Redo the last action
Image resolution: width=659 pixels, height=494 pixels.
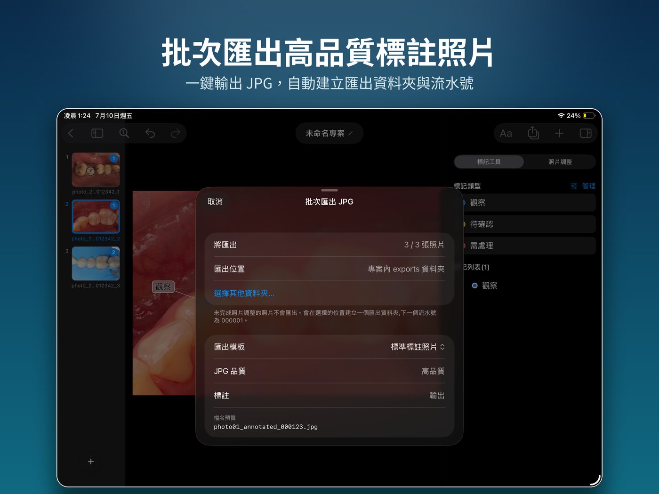tap(176, 134)
